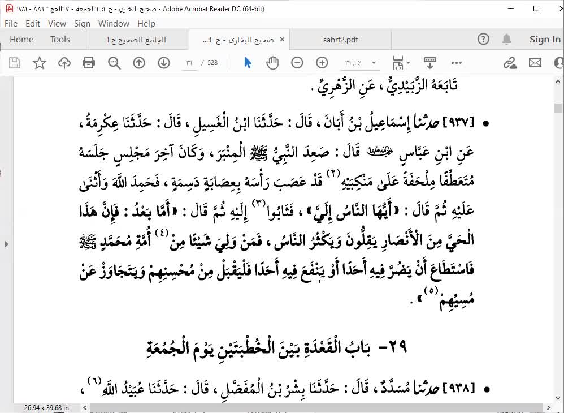Click page size 26.94 x 39.68 in

pyautogui.click(x=46, y=407)
